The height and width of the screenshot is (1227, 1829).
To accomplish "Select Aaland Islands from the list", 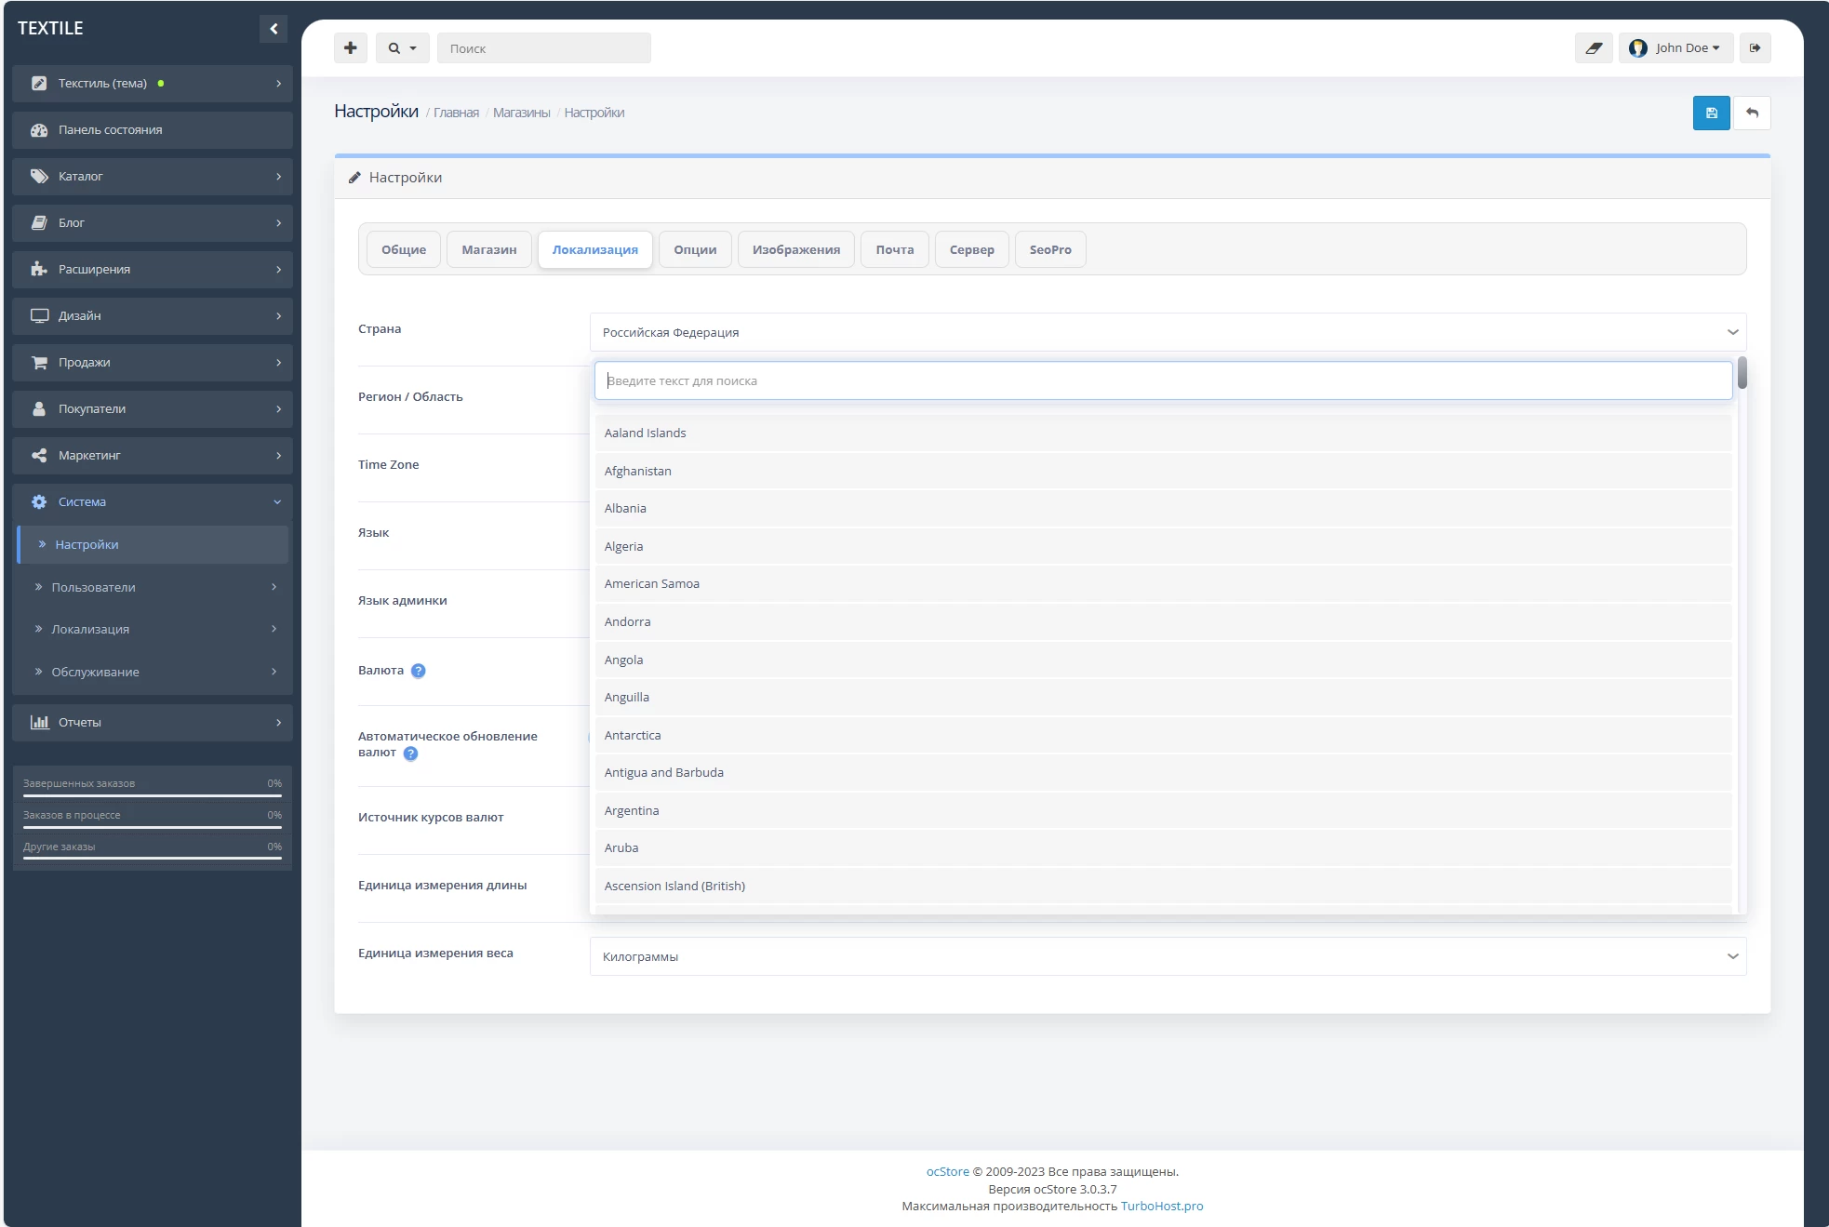I will click(x=1163, y=433).
